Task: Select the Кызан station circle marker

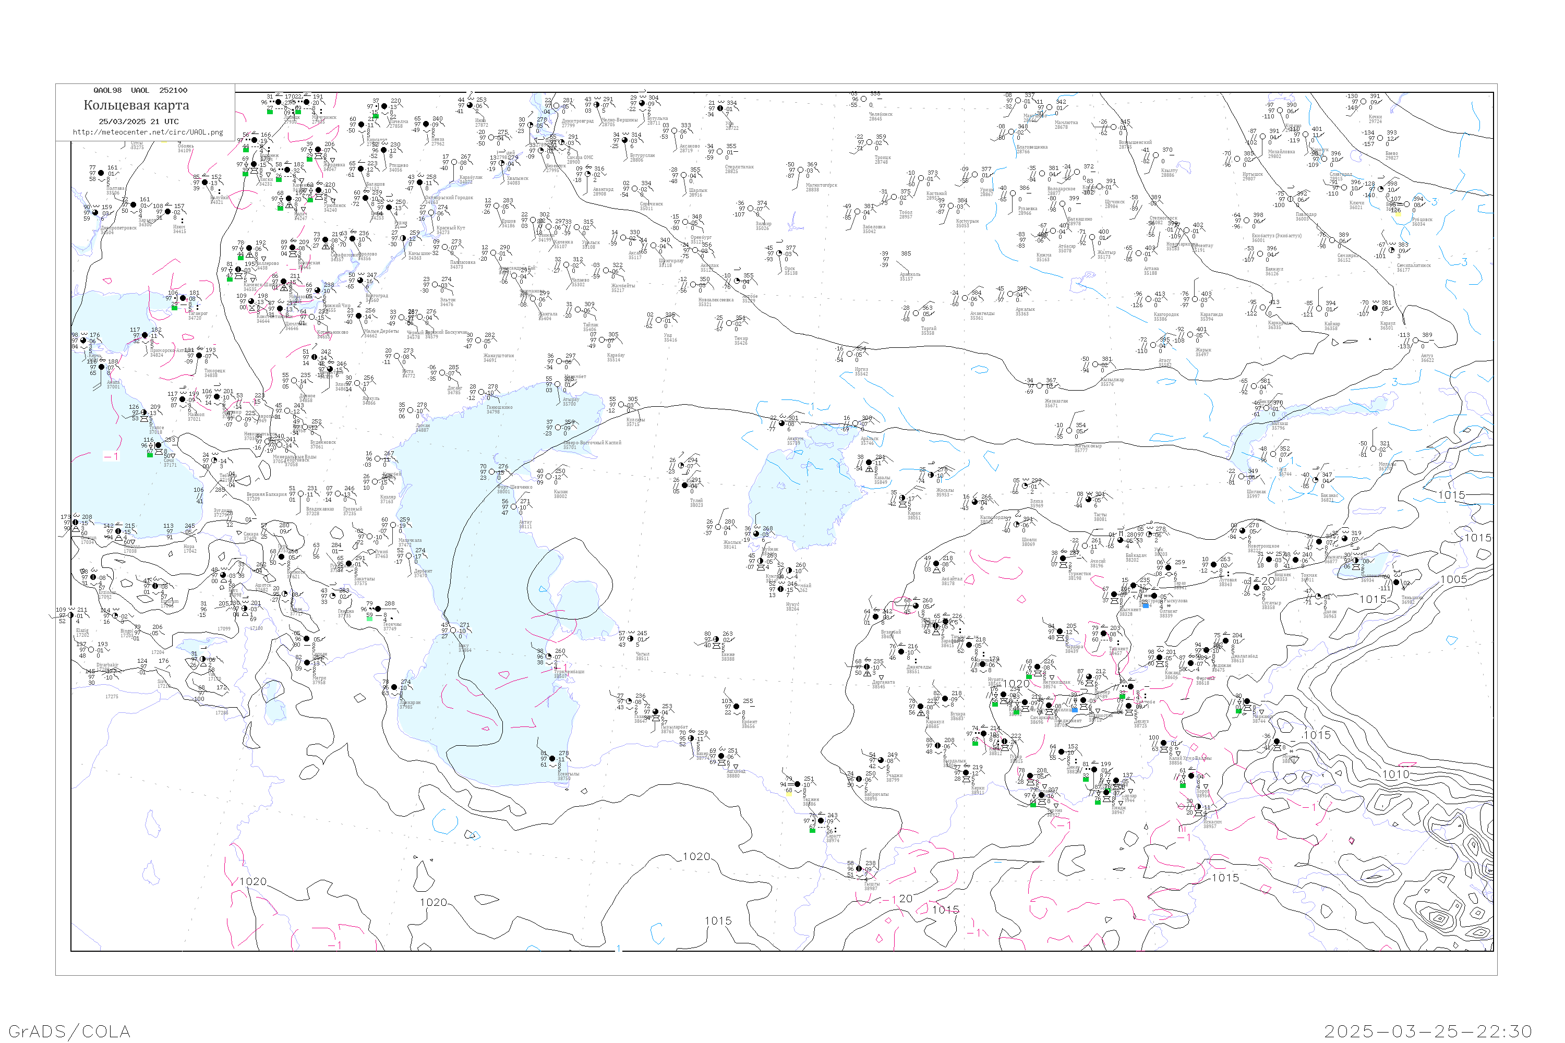Action: click(x=549, y=477)
